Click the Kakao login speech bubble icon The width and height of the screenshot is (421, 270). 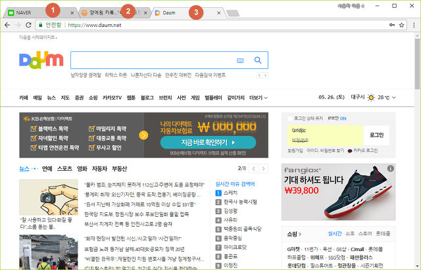tap(349, 151)
